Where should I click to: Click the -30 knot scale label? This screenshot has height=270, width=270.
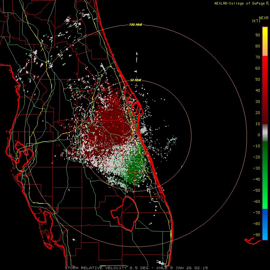(256, 168)
